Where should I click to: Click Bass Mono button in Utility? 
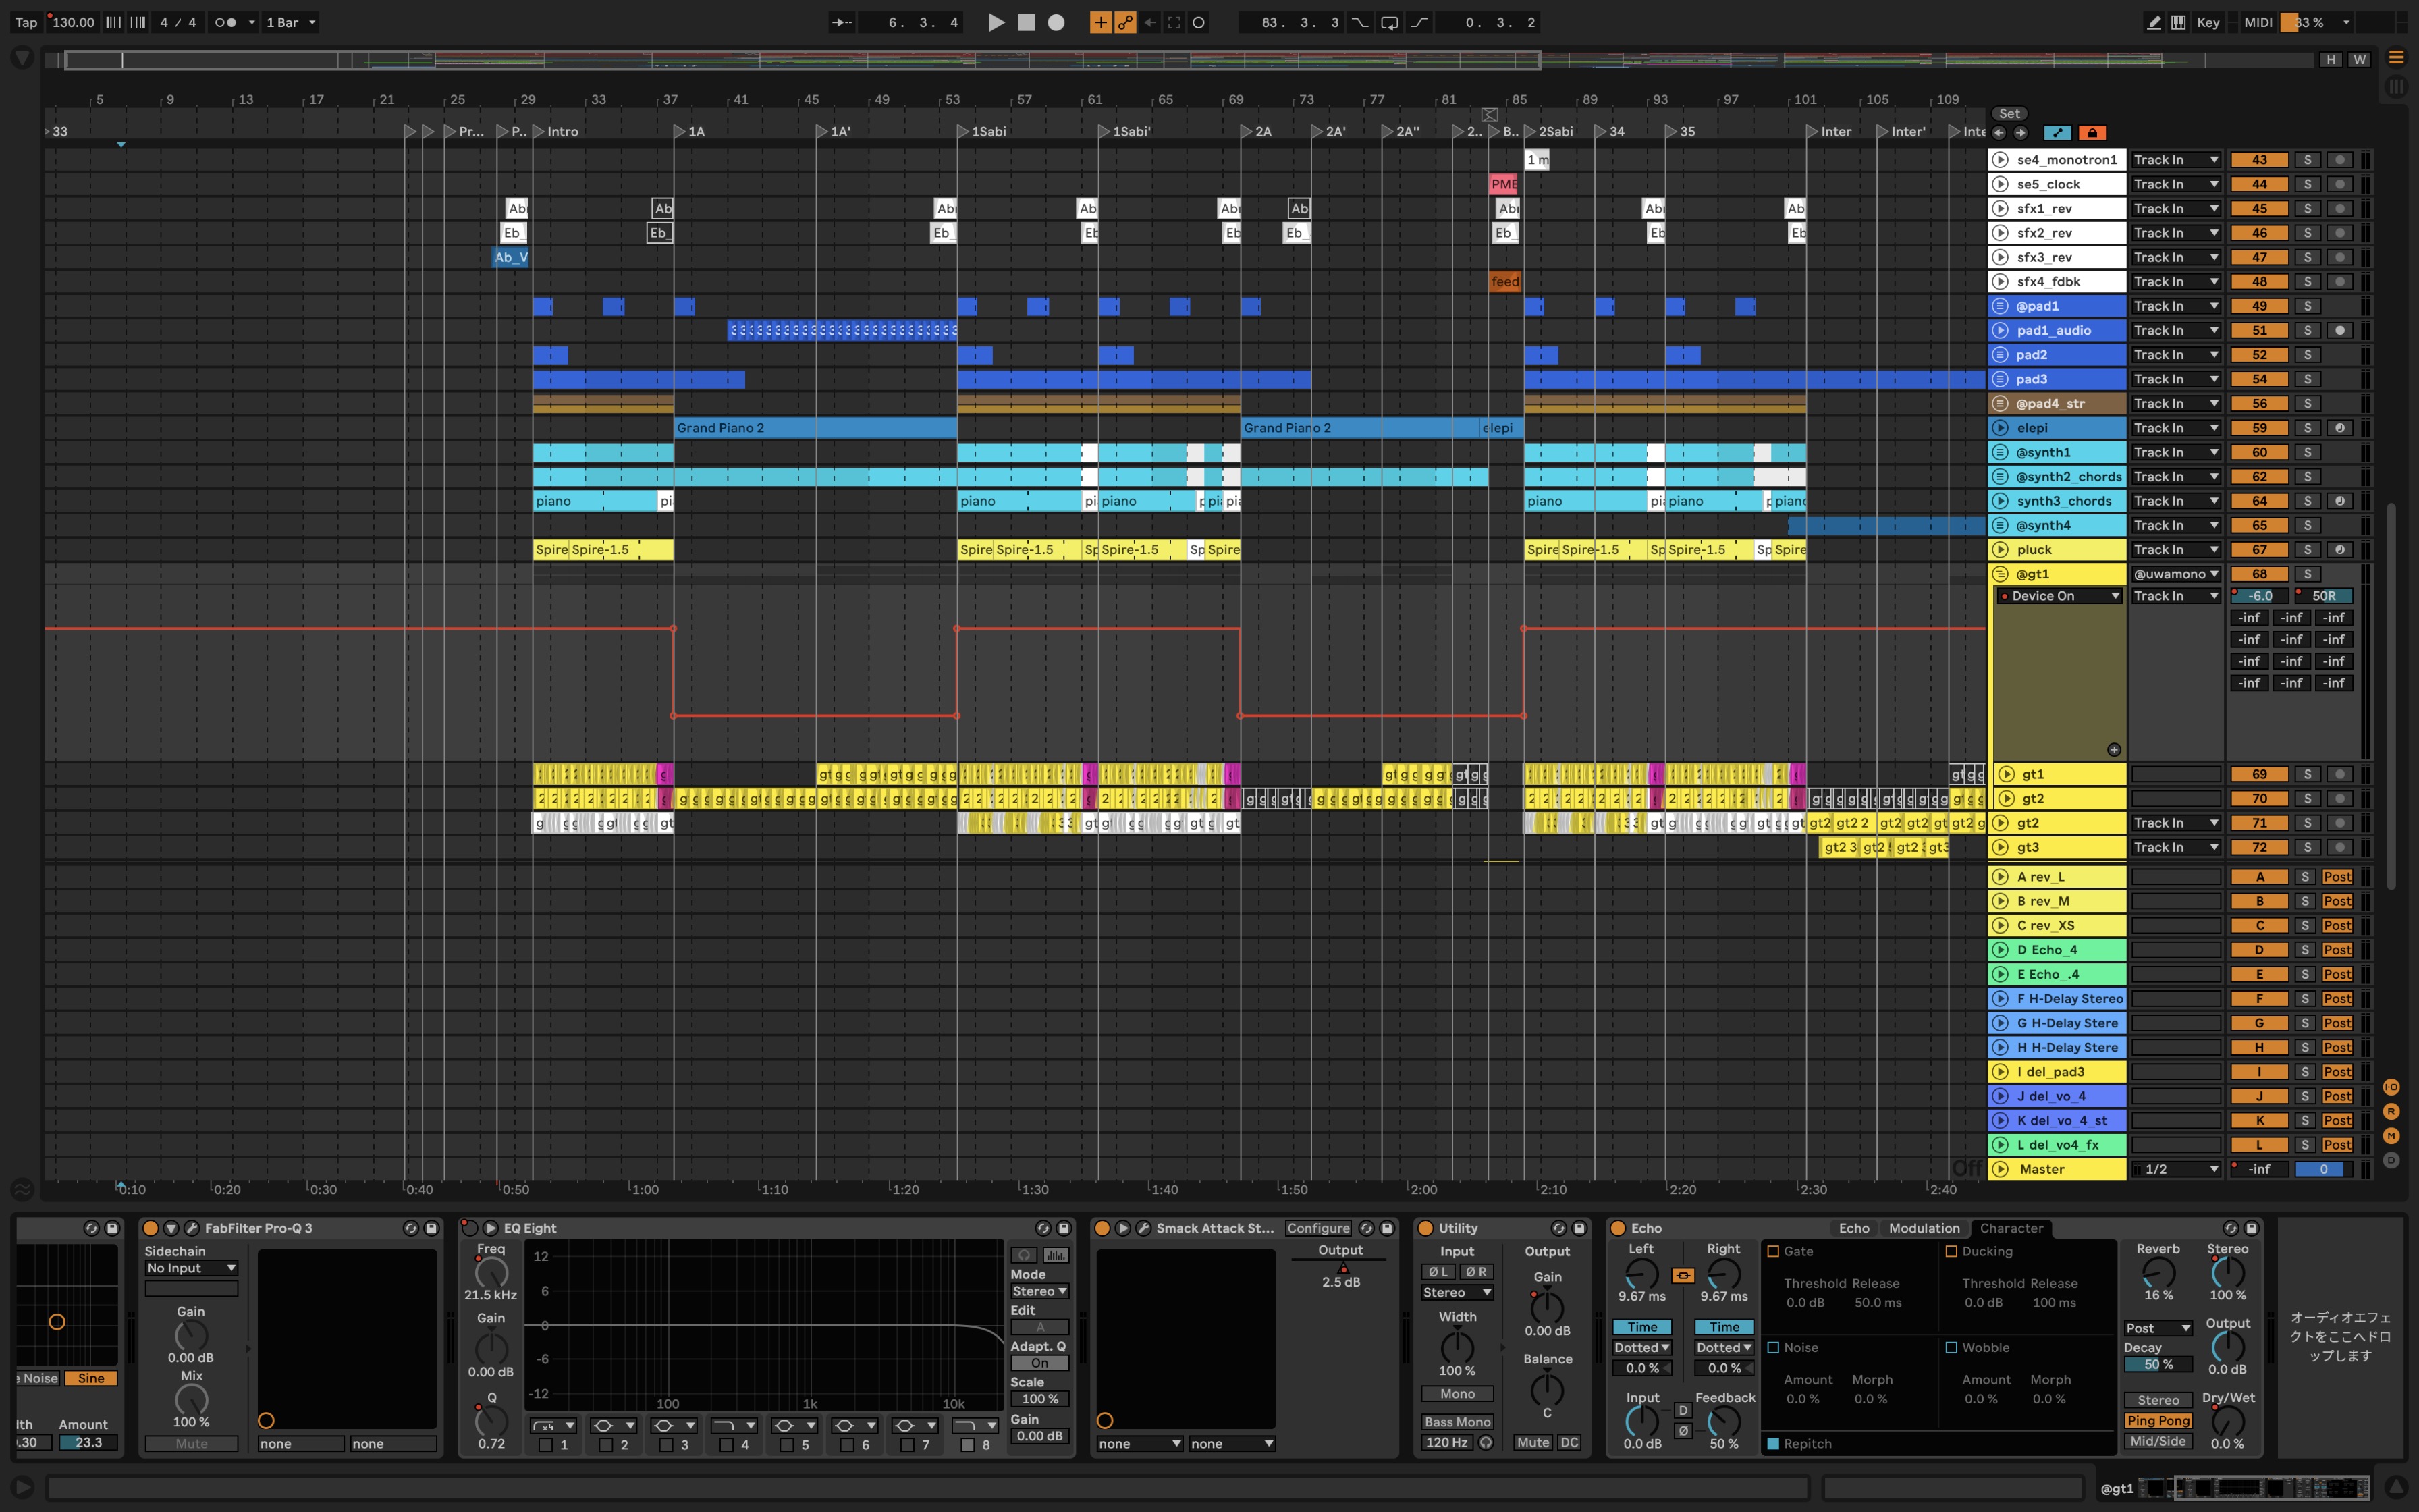point(1457,1422)
